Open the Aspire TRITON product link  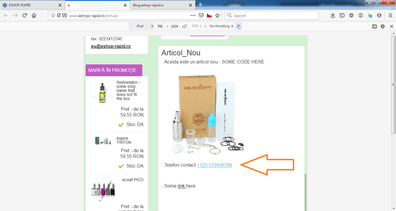tap(124, 140)
